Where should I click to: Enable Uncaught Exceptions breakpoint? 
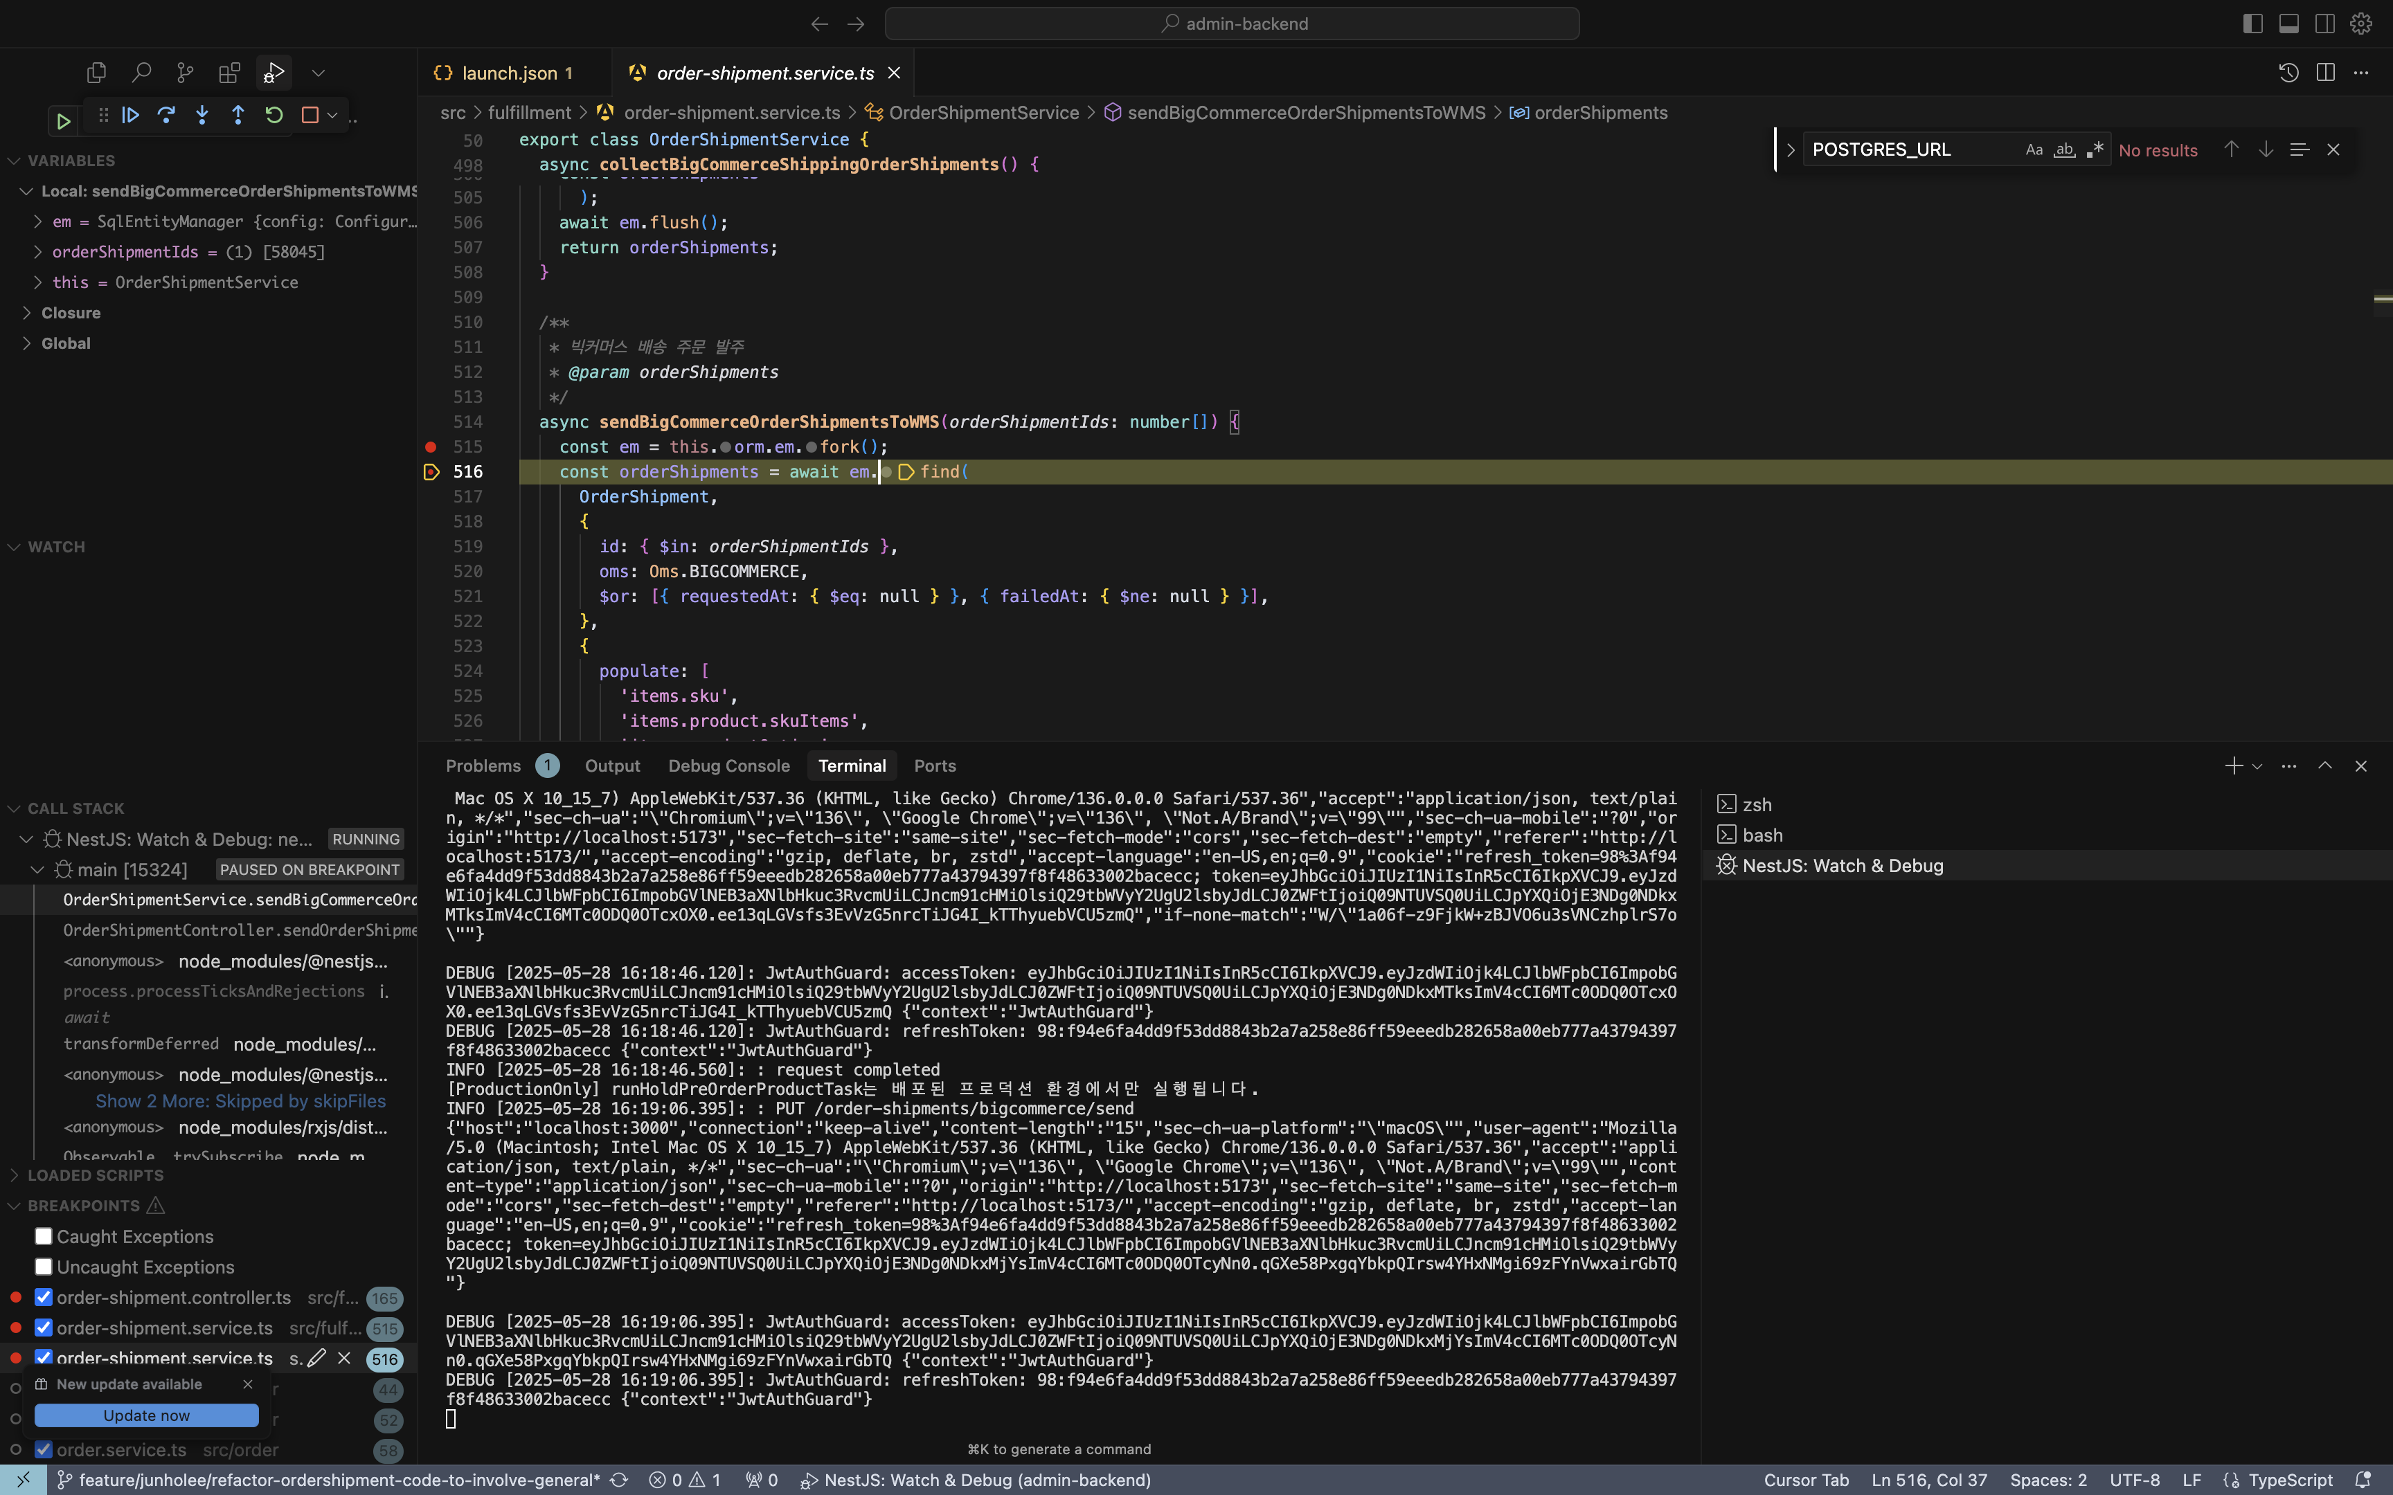pos(44,1267)
